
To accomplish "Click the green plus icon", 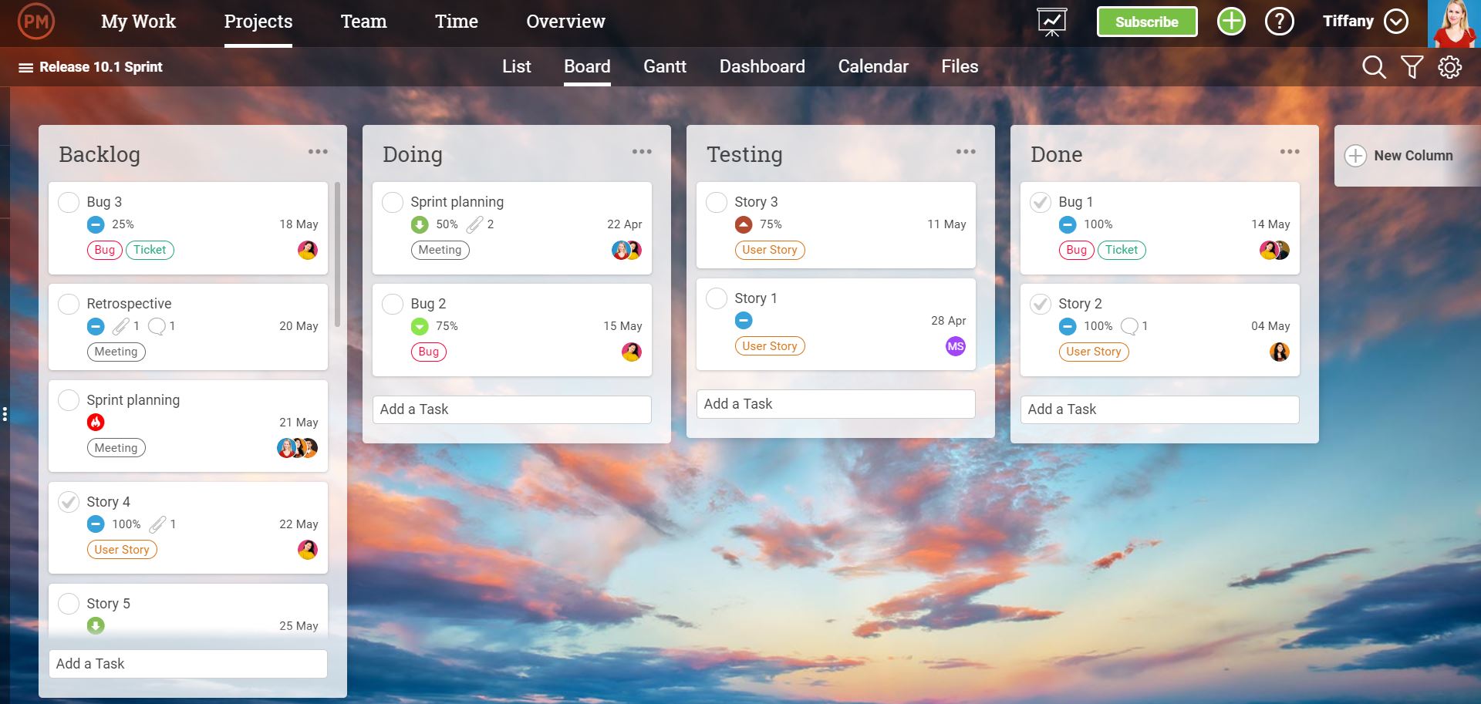I will point(1230,21).
